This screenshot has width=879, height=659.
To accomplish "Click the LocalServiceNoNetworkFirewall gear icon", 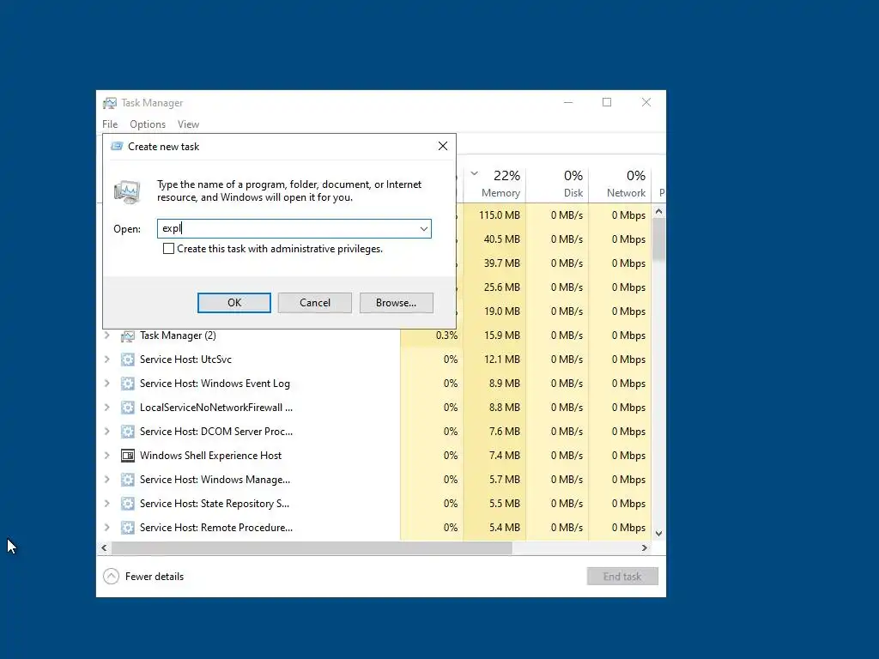I will click(x=128, y=408).
